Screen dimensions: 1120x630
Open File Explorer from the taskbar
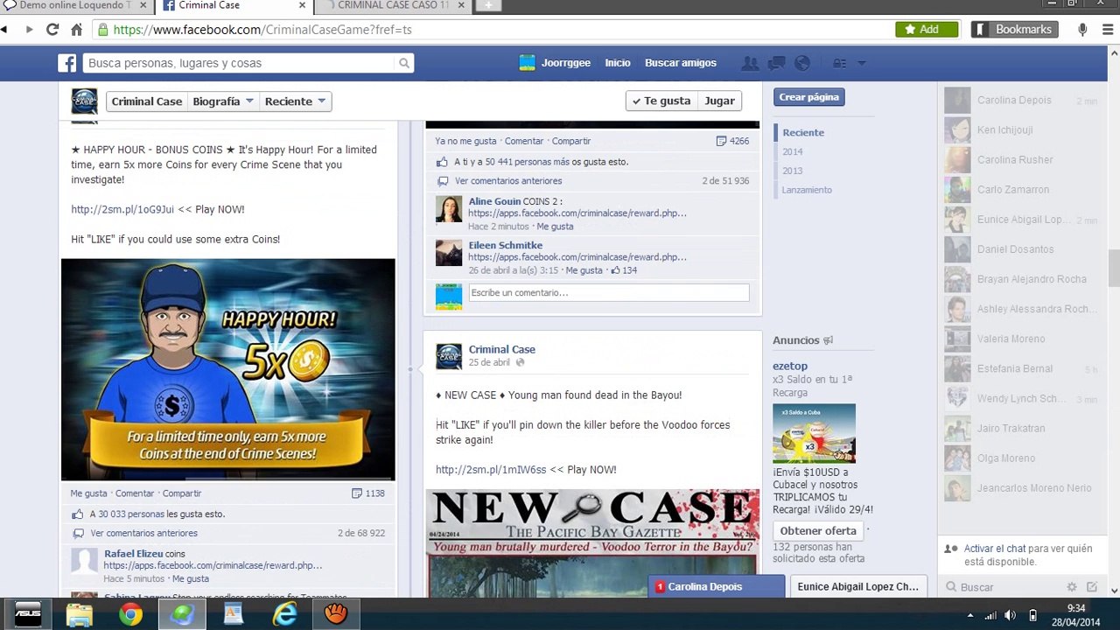coord(80,615)
